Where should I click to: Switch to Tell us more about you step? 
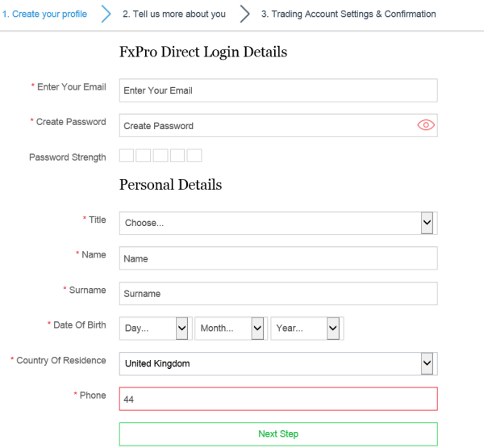[x=174, y=15]
